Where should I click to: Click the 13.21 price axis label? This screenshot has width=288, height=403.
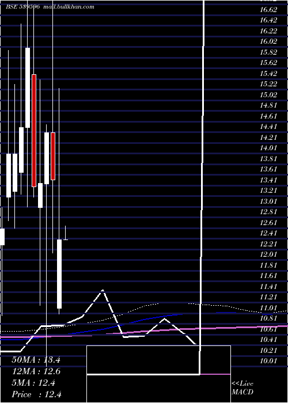pos(269,191)
